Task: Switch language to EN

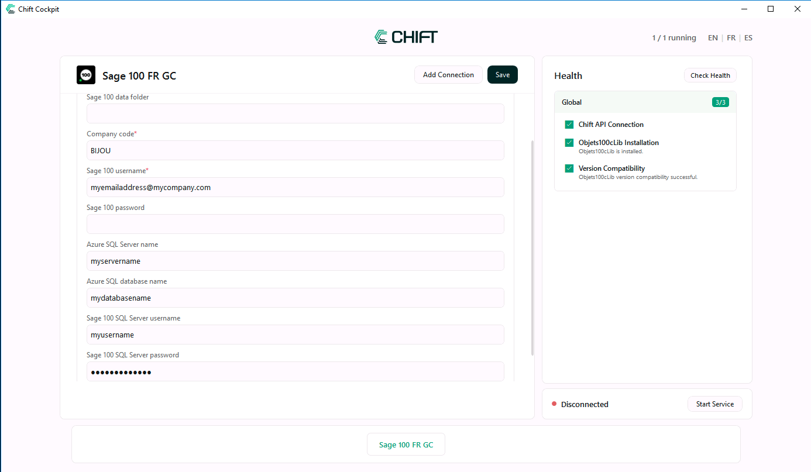Action: (x=713, y=38)
